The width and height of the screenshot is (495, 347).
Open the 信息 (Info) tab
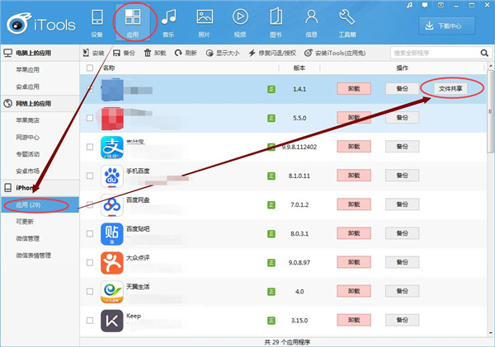311,24
